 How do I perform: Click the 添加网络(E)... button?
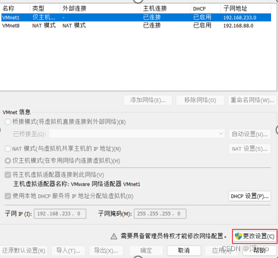pyautogui.click(x=148, y=100)
